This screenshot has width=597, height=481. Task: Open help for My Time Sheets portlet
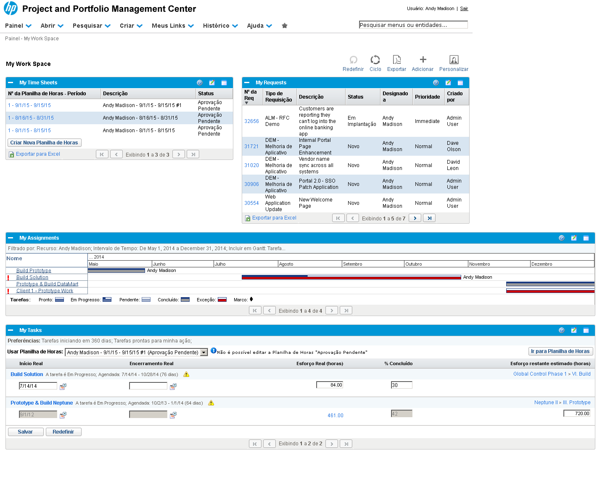tap(200, 83)
